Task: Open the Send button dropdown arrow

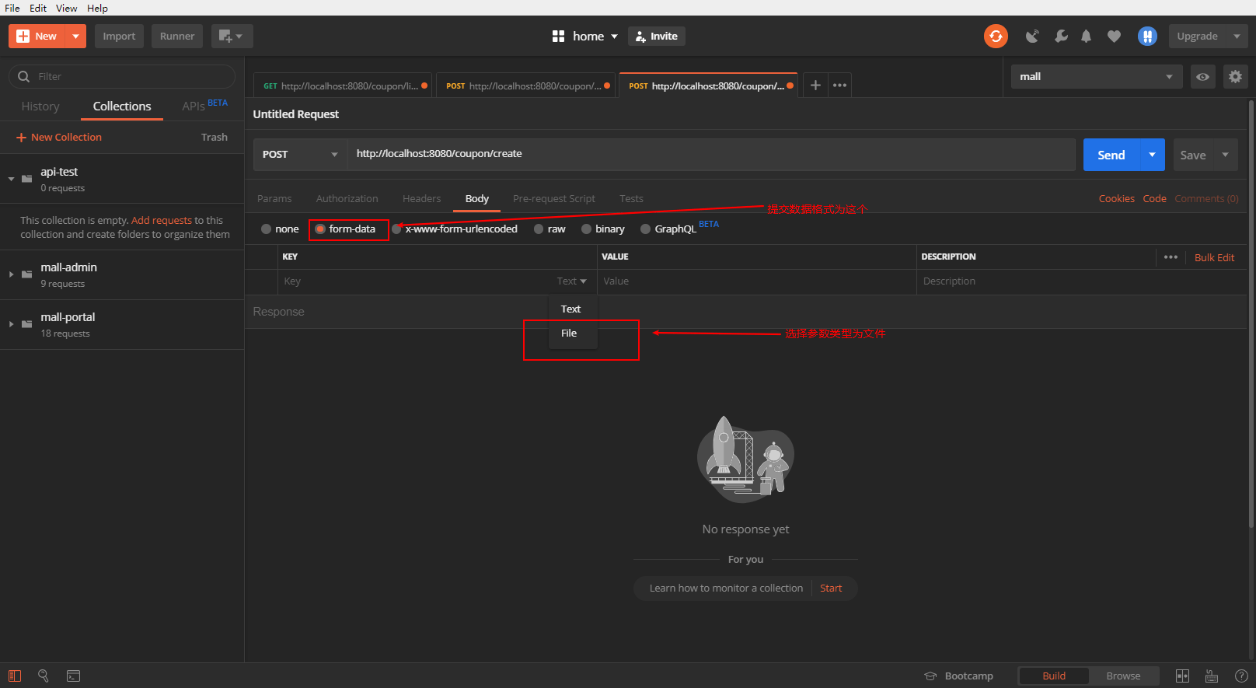Action: click(1152, 155)
